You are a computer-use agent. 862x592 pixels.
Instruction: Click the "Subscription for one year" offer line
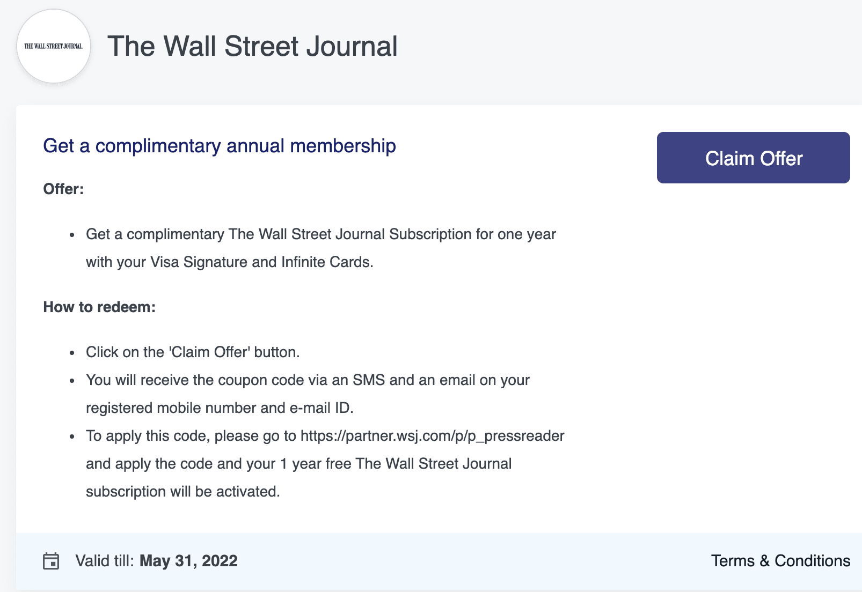472,234
